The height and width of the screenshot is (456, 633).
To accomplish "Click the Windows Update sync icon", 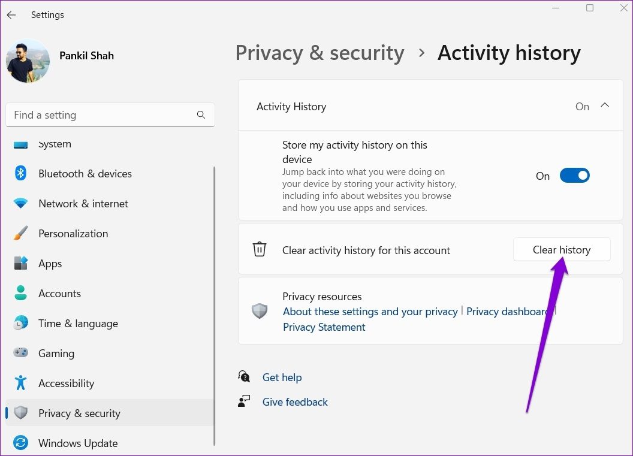I will point(21,443).
